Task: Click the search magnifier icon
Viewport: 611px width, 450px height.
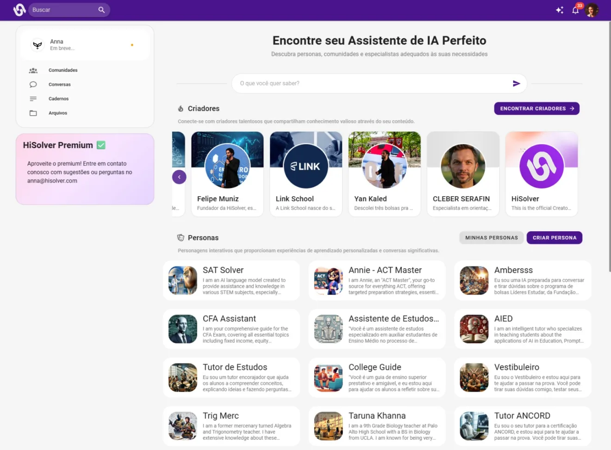Action: 101,10
